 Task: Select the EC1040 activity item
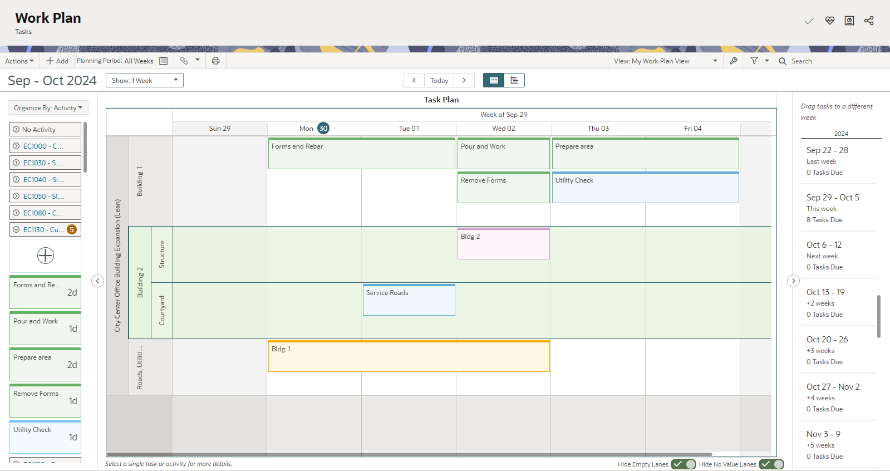click(x=45, y=179)
